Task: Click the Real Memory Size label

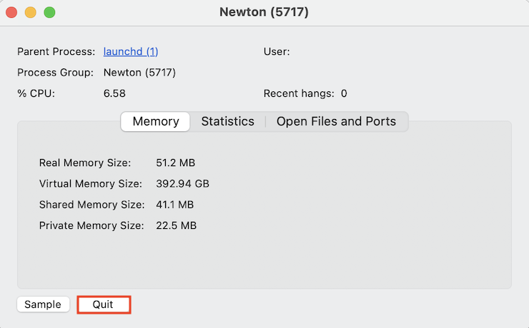Action: pos(85,163)
